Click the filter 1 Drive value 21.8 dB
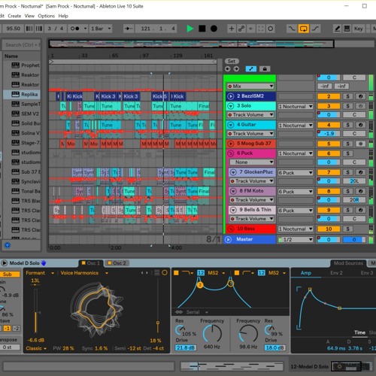This screenshot has height=376, width=376. 186,347
